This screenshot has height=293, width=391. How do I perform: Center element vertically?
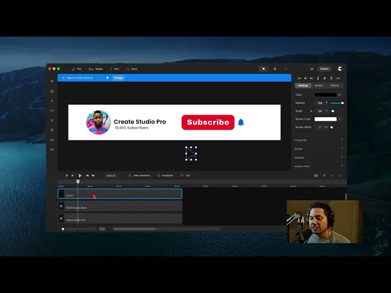tap(324, 78)
